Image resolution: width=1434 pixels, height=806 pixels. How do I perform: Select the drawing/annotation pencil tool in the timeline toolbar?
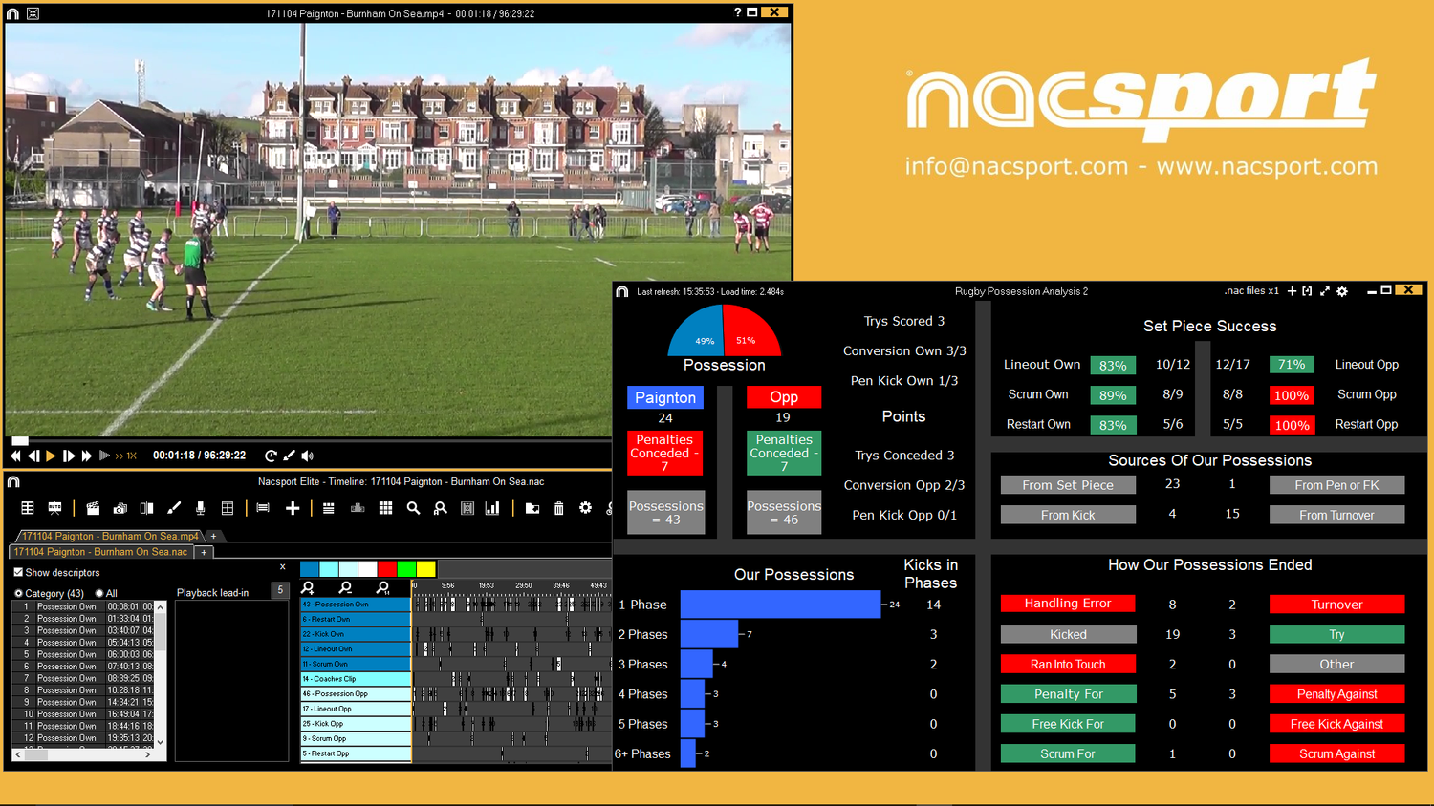(x=175, y=507)
